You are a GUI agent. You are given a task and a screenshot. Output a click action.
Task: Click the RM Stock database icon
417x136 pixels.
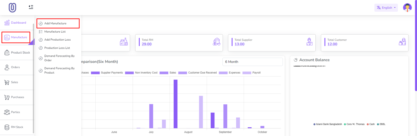(x=7, y=127)
